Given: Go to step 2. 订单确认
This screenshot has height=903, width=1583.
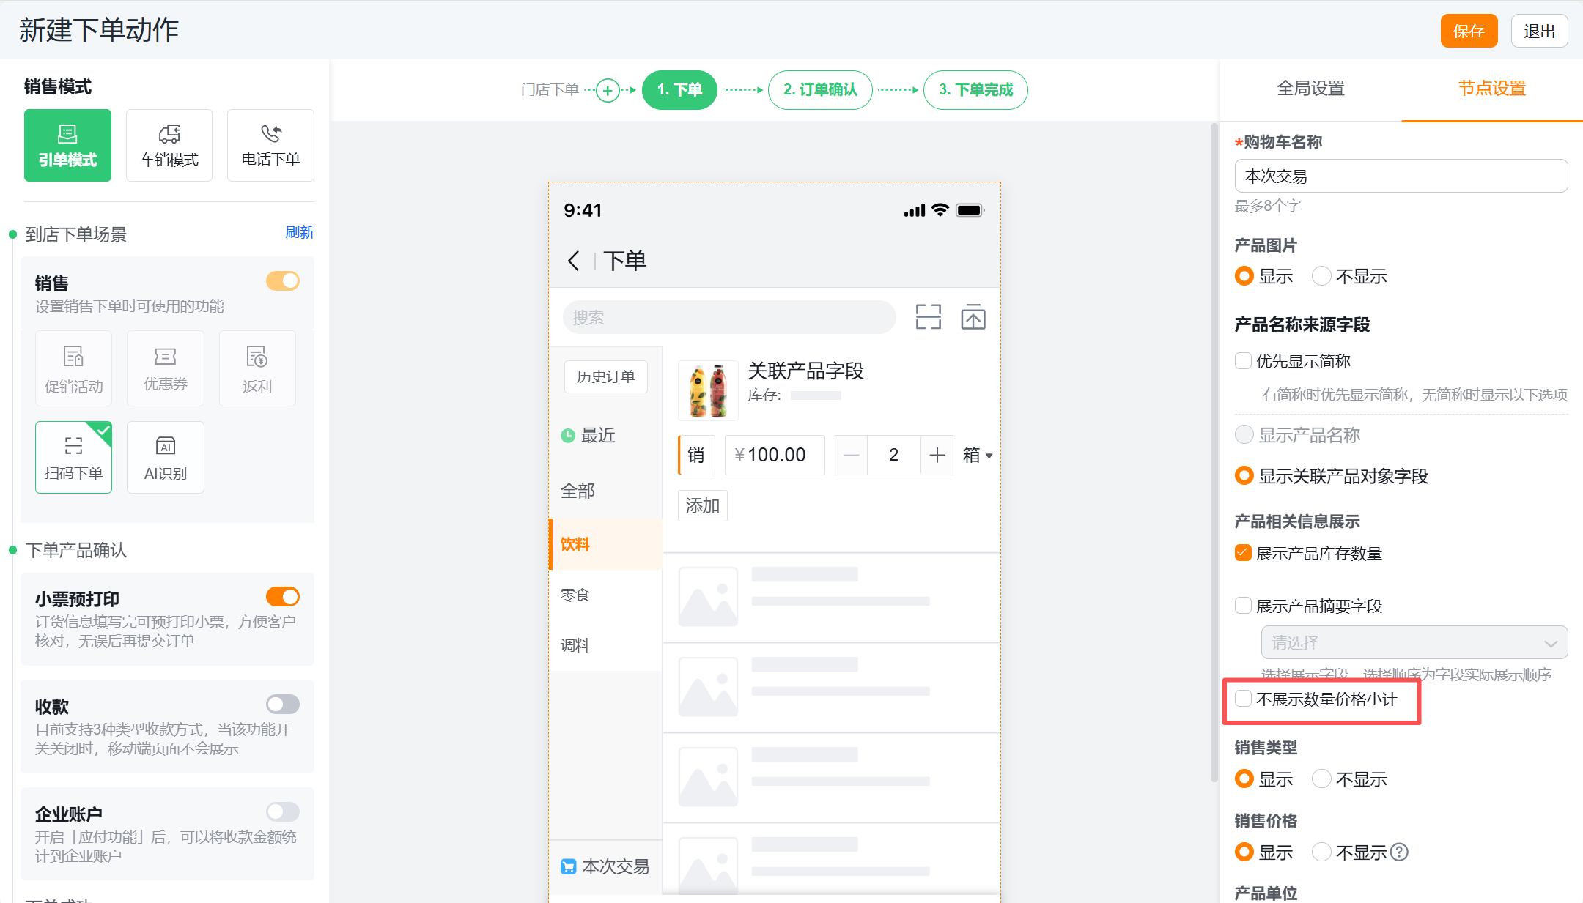Looking at the screenshot, I should point(819,90).
